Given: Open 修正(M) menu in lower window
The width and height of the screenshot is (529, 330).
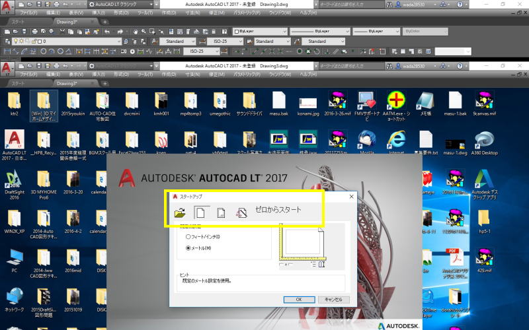Looking at the screenshot, I should (x=217, y=74).
